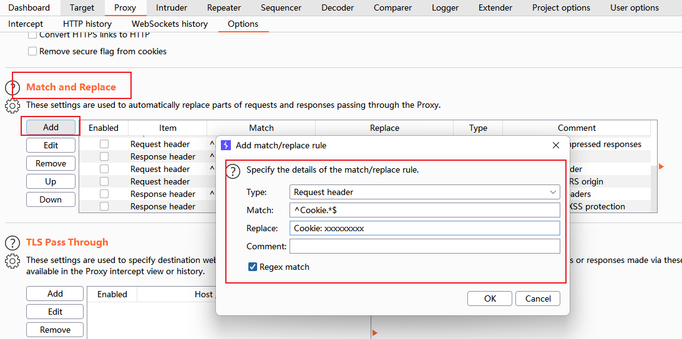Image resolution: width=682 pixels, height=339 pixels.
Task: Enable the Regex match checkbox
Action: pos(253,267)
